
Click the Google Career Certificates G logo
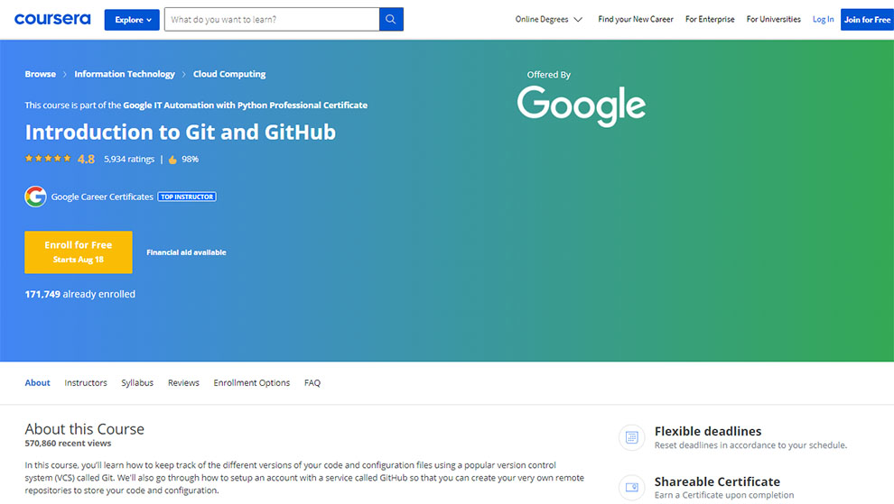35,197
